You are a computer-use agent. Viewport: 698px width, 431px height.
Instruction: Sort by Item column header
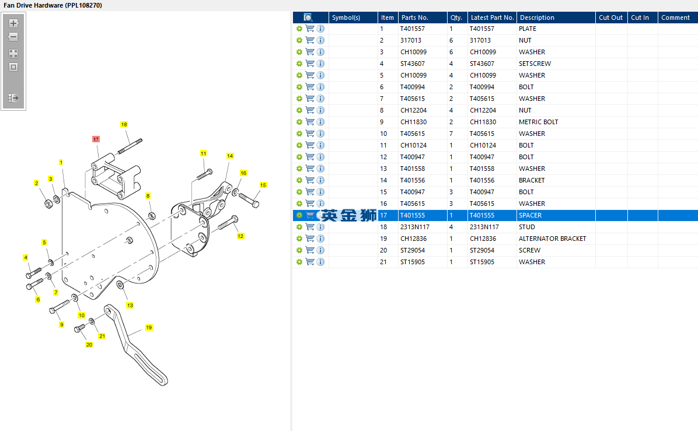(388, 17)
